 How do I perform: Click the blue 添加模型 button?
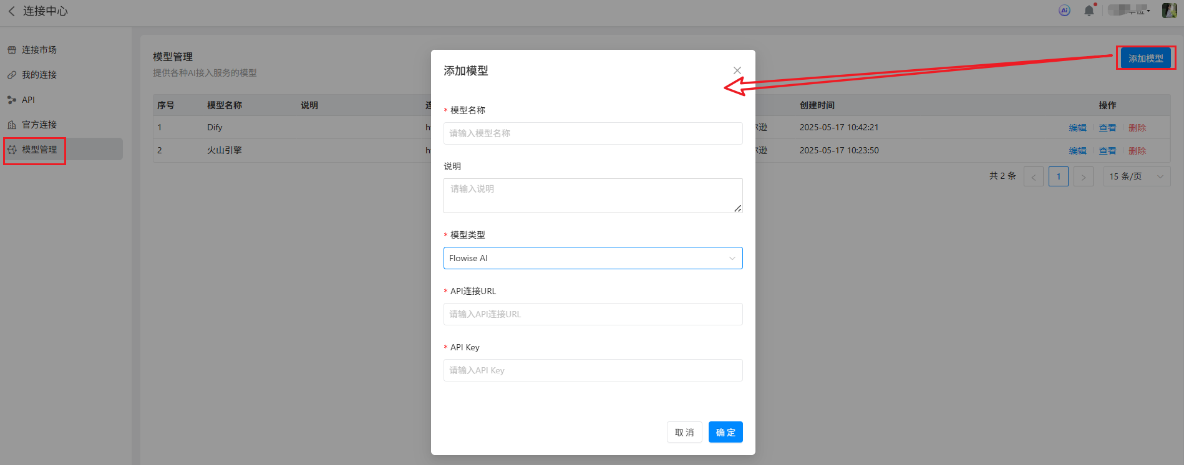[x=1145, y=58]
